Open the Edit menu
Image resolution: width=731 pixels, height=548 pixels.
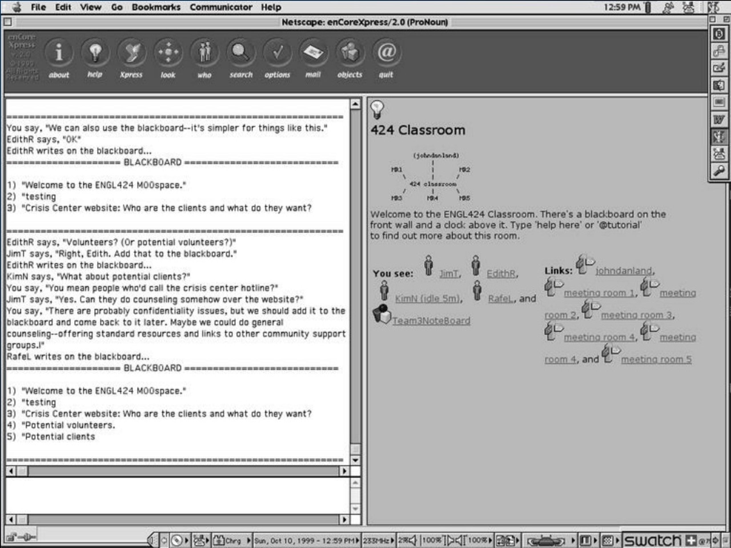click(63, 7)
